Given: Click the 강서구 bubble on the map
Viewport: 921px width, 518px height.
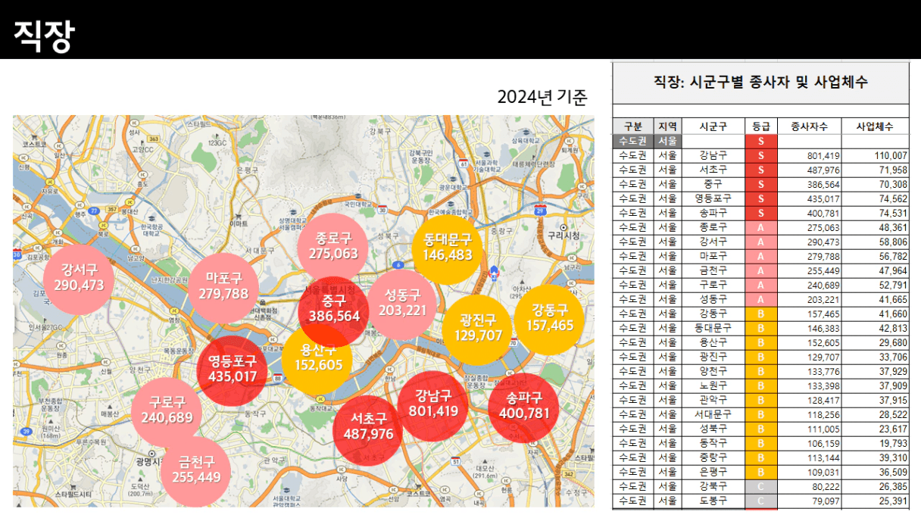Looking at the screenshot, I should point(79,278).
